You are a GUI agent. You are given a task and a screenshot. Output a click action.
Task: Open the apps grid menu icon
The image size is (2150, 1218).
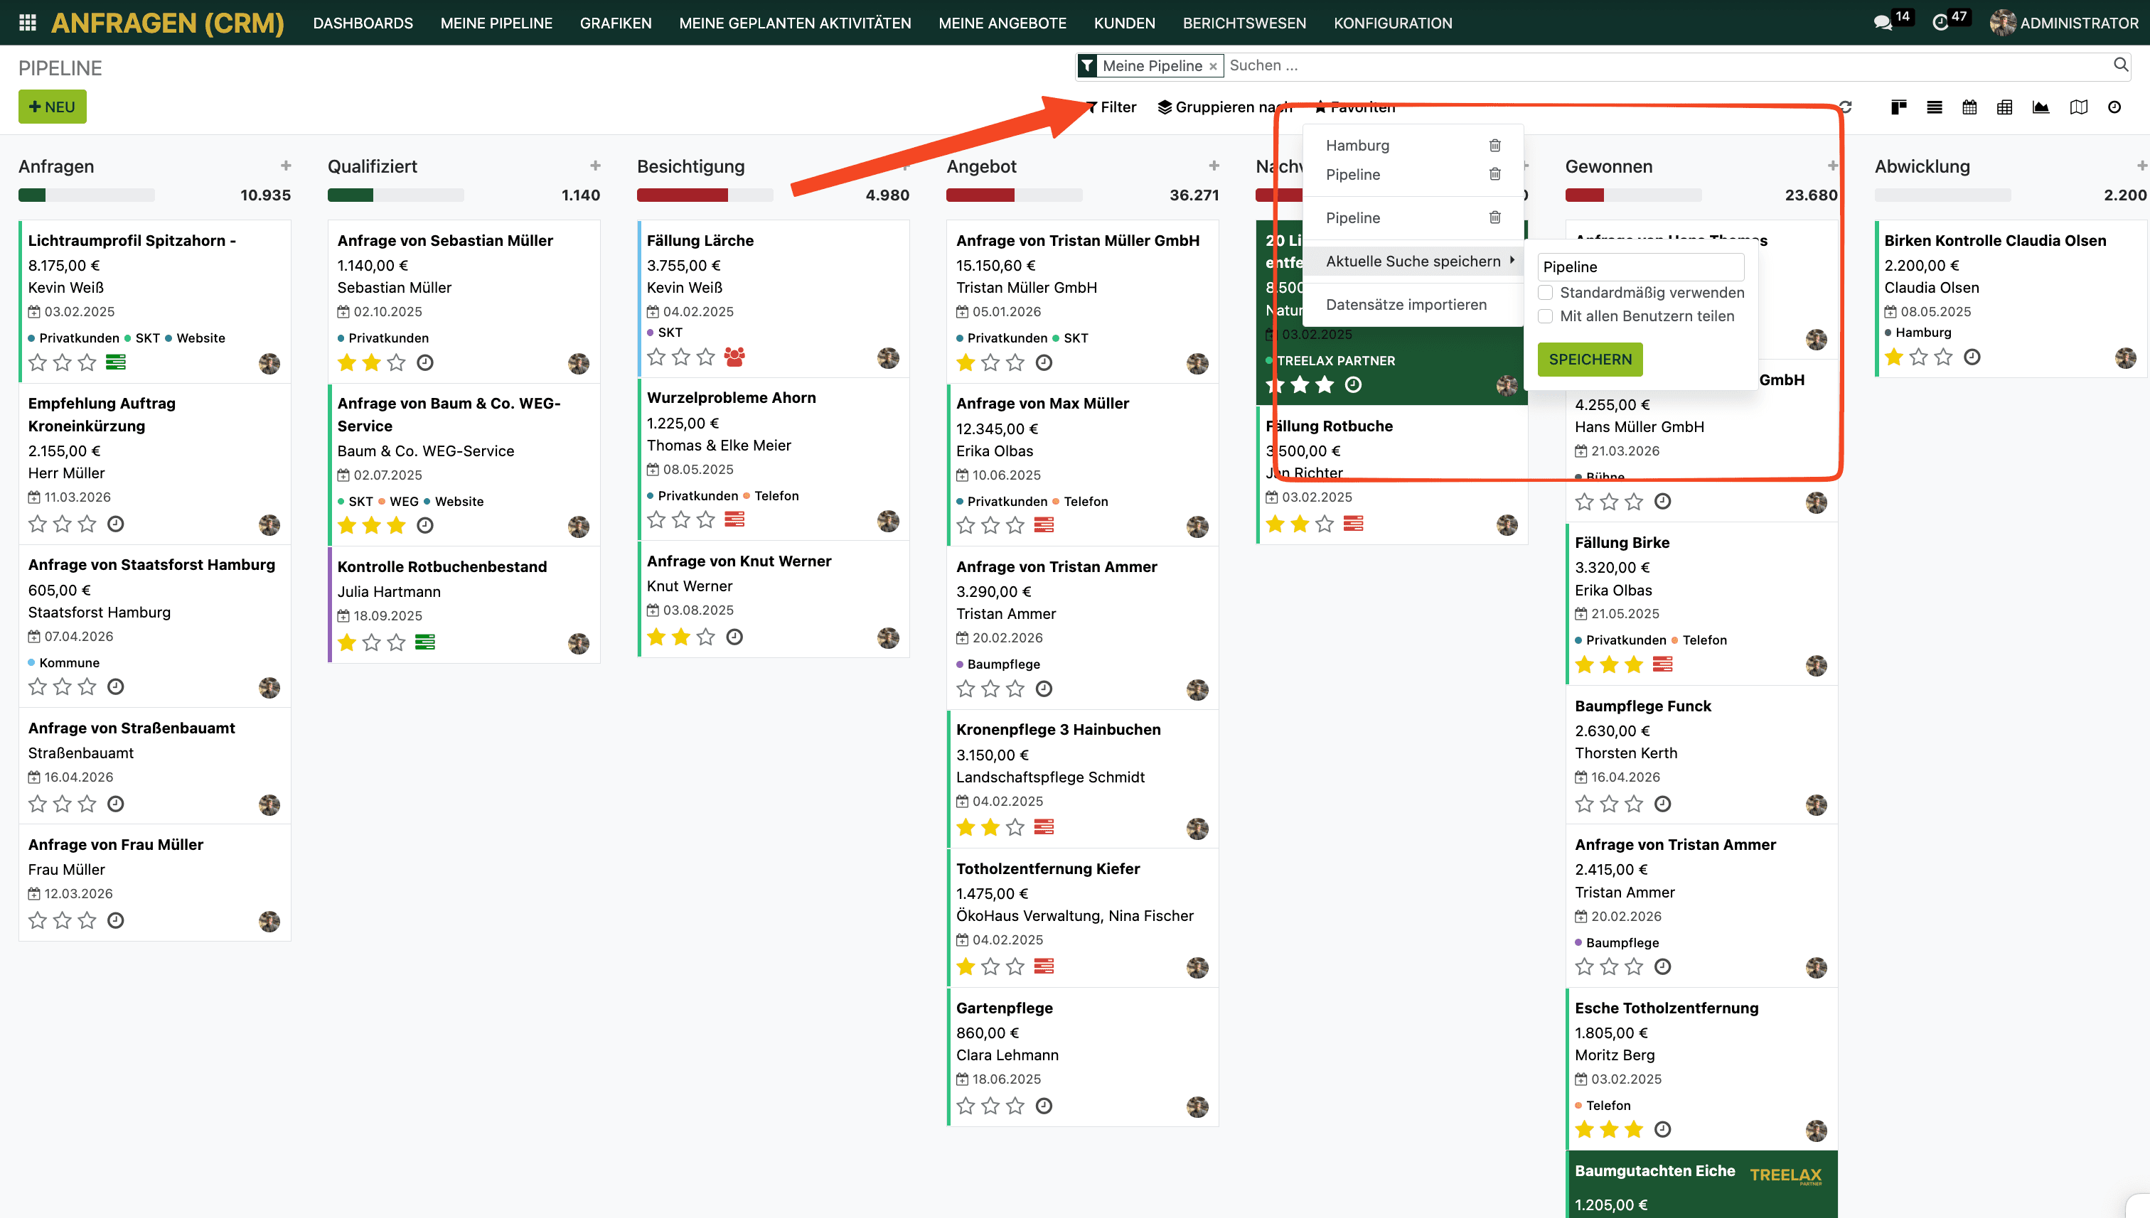(x=27, y=23)
